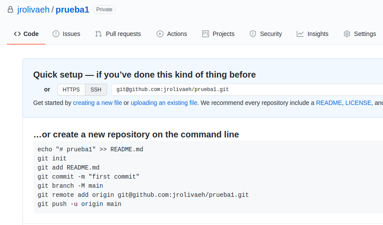Click the 'git push -u origin main' line
The width and height of the screenshot is (383, 225).
point(79,204)
